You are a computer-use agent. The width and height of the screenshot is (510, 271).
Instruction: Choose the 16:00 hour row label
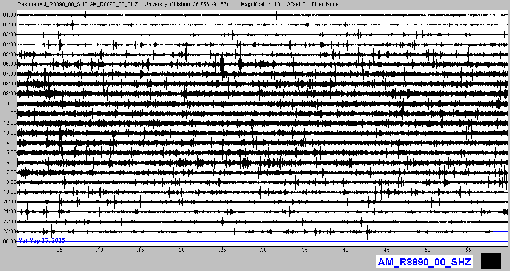[x=9, y=163]
